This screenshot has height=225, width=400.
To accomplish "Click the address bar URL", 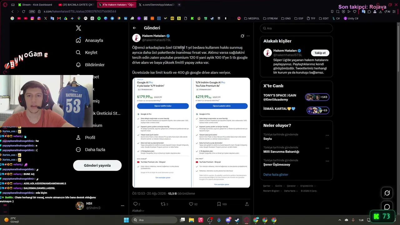I will [x=80, y=12].
